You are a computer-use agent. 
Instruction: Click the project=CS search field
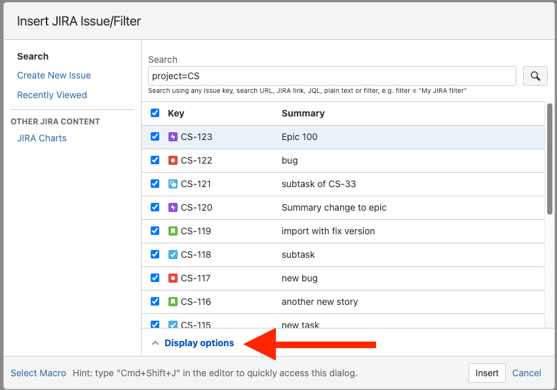coord(332,76)
